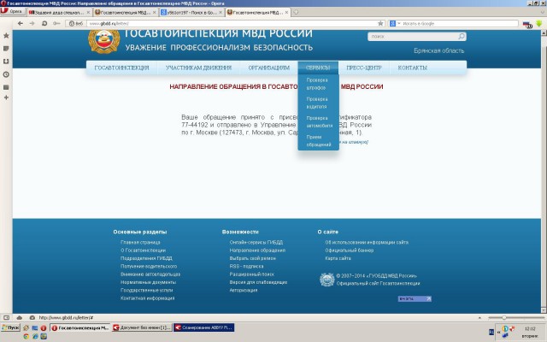Open the Notes panel in sidebar

tap(6, 49)
